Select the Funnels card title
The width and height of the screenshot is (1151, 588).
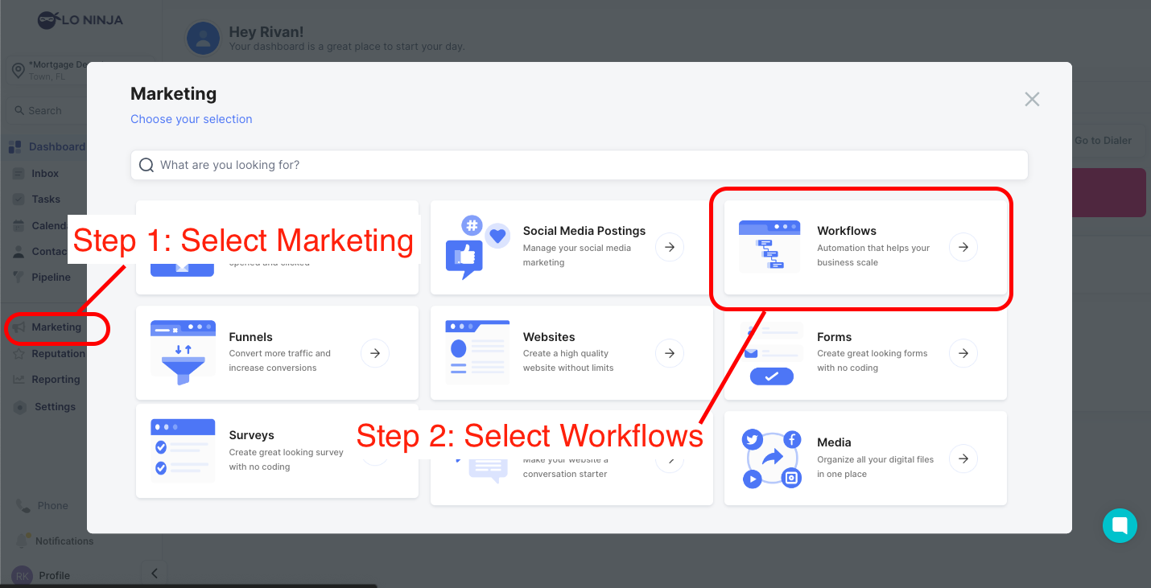251,337
